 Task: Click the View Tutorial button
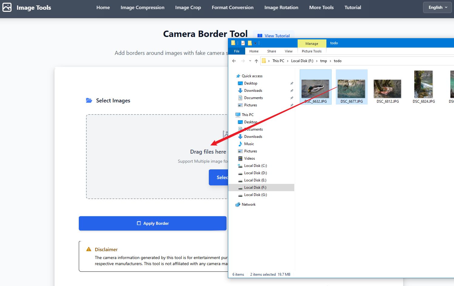click(x=273, y=35)
